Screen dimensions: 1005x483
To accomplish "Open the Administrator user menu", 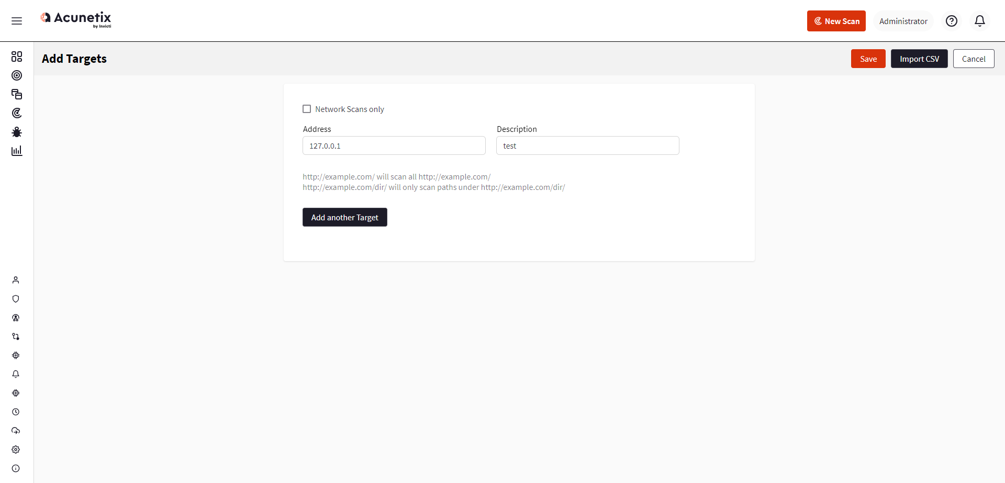I will [x=903, y=21].
